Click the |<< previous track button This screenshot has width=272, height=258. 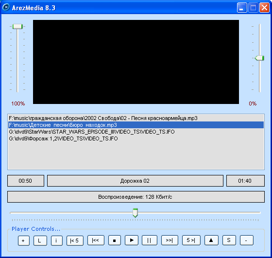[96, 241]
